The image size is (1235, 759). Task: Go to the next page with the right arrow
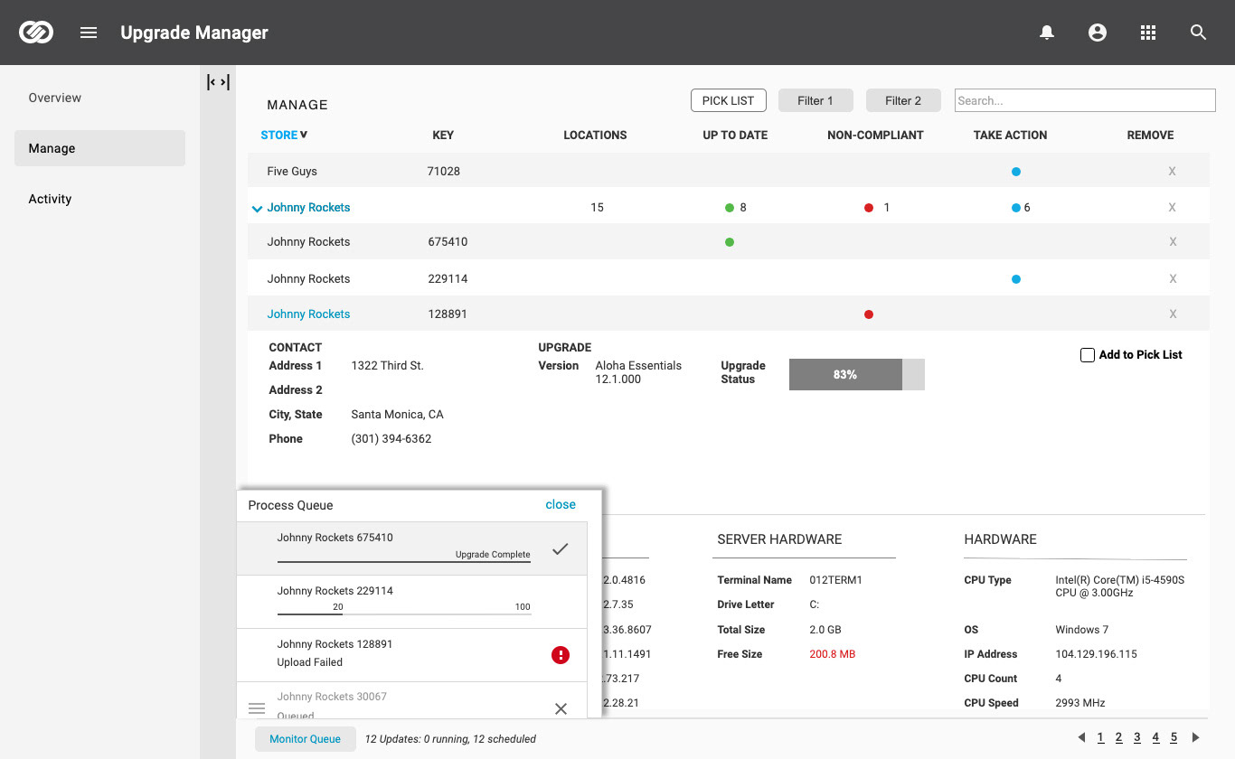click(1195, 737)
